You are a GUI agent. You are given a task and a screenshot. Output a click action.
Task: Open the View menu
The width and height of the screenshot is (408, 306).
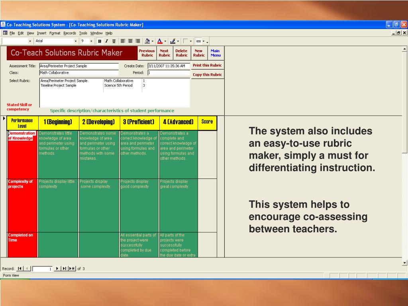coord(30,33)
